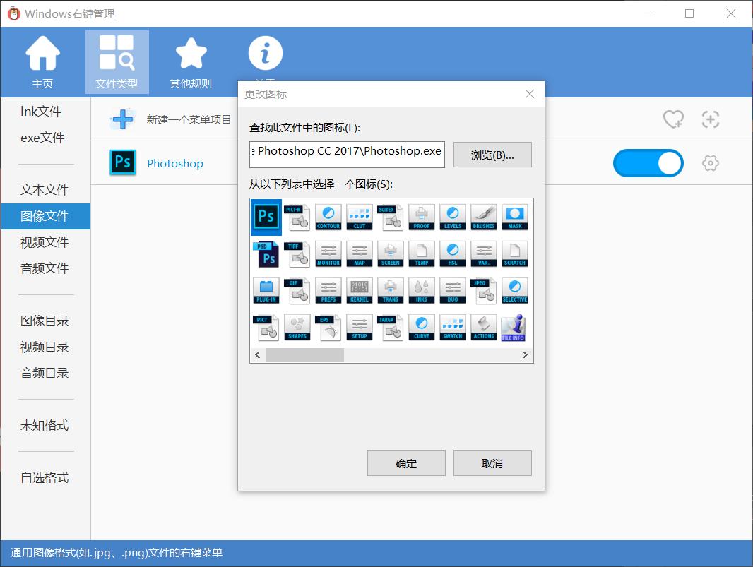Choose the BRUSHES icon in list
Image resolution: width=753 pixels, height=567 pixels.
tap(484, 217)
